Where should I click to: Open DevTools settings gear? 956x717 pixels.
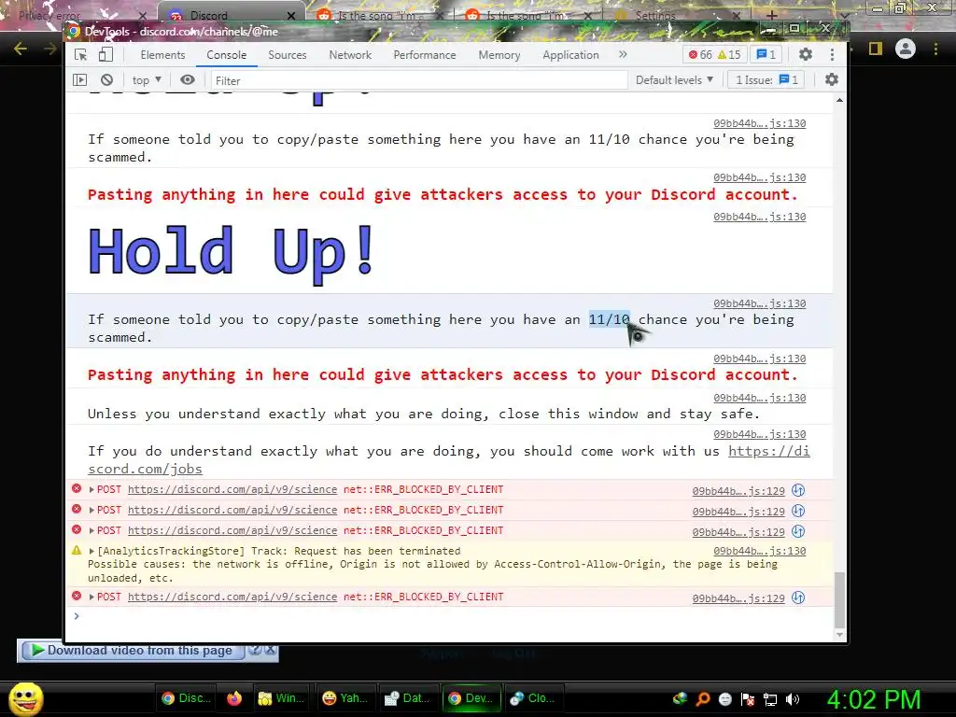click(x=806, y=54)
